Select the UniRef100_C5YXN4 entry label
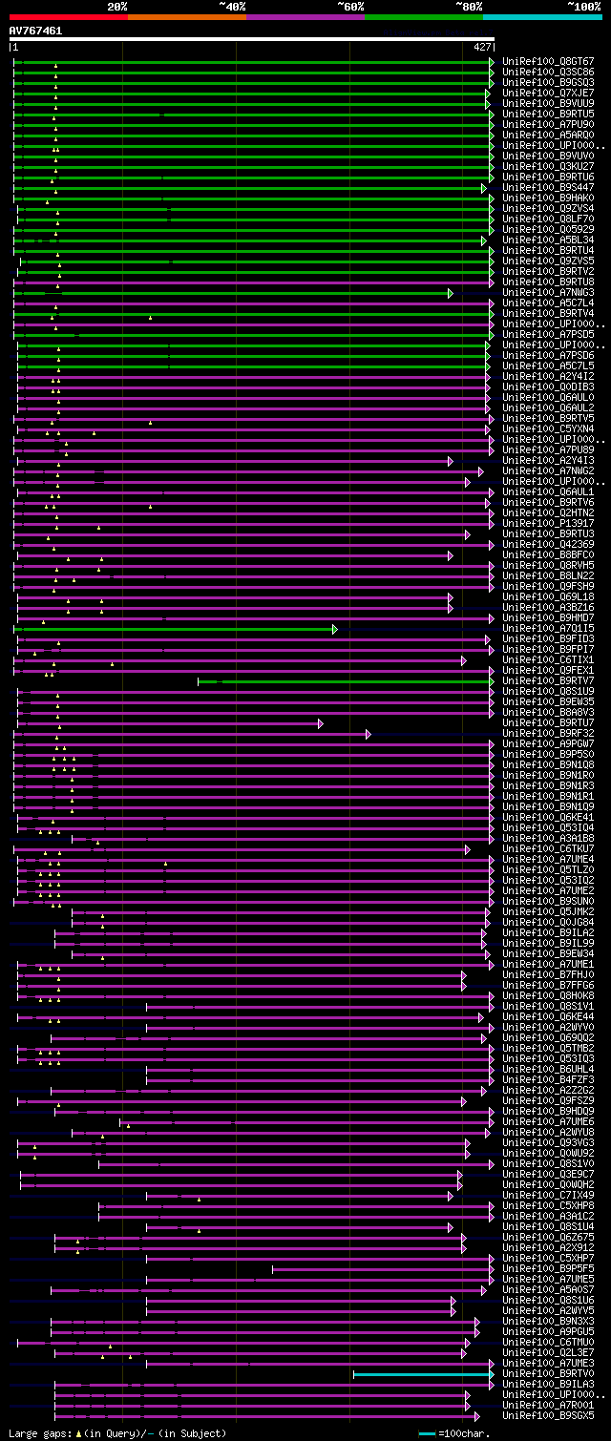The width and height of the screenshot is (611, 1441). [x=548, y=428]
